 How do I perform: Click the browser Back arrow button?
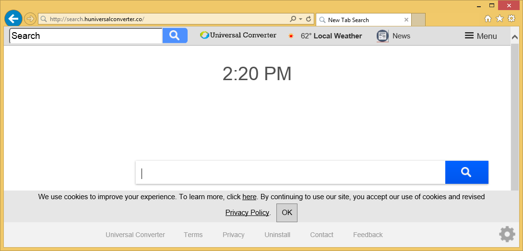tap(13, 19)
